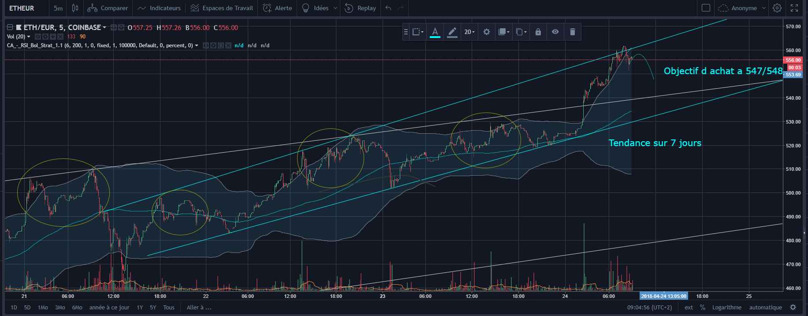Select the Tous range button
The height and width of the screenshot is (316, 808).
click(x=168, y=307)
